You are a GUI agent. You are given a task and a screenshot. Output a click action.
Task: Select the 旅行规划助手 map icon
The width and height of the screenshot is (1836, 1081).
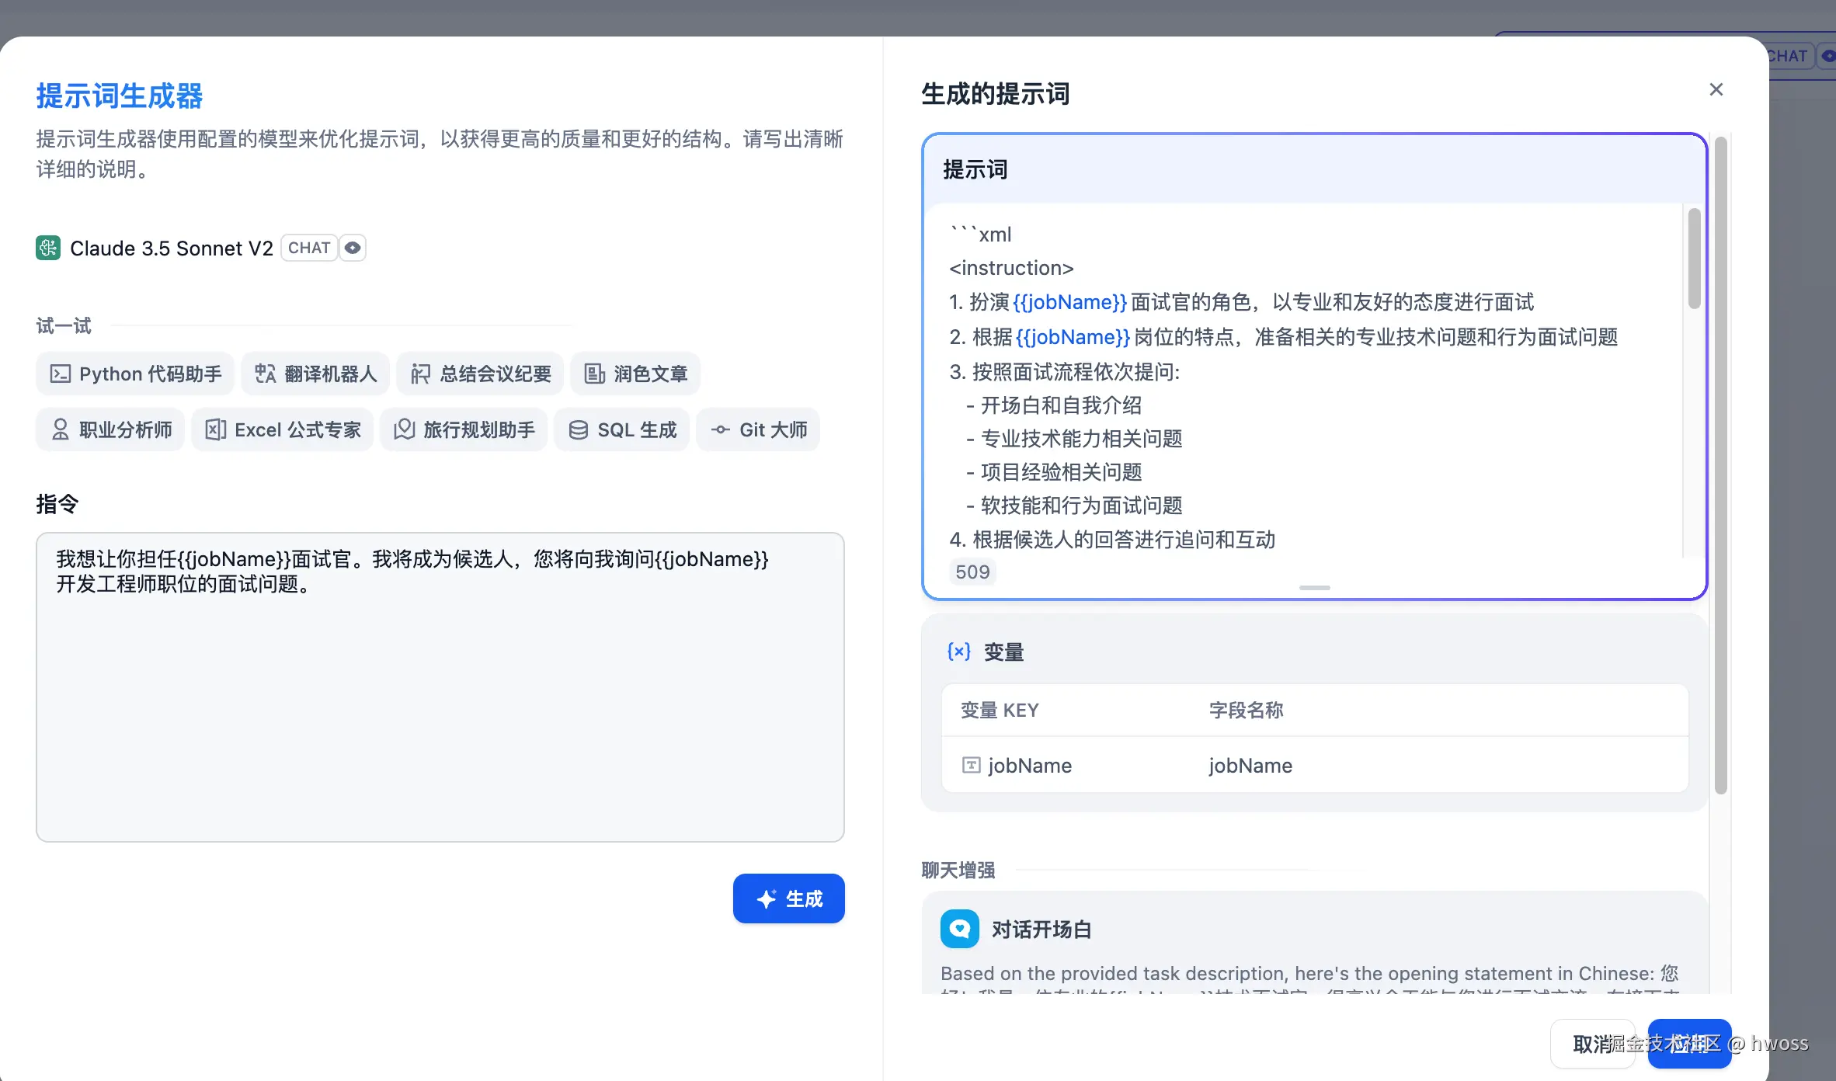(x=404, y=430)
